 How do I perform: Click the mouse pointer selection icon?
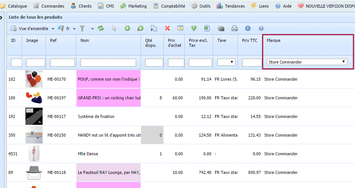114,29
